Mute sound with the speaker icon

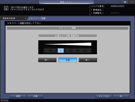(125, 2)
